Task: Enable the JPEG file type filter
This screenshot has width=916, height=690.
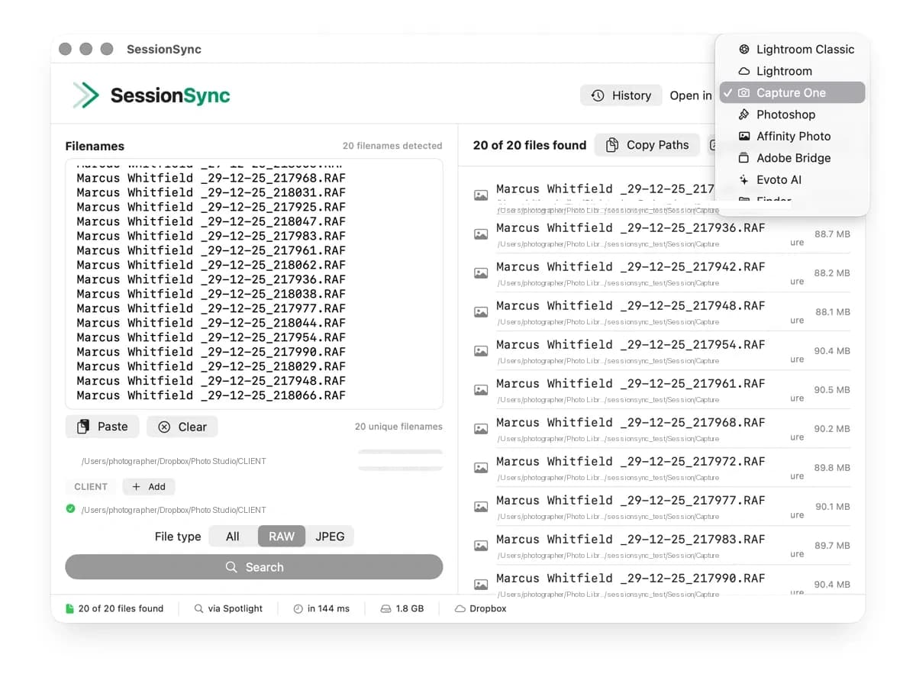Action: click(330, 536)
